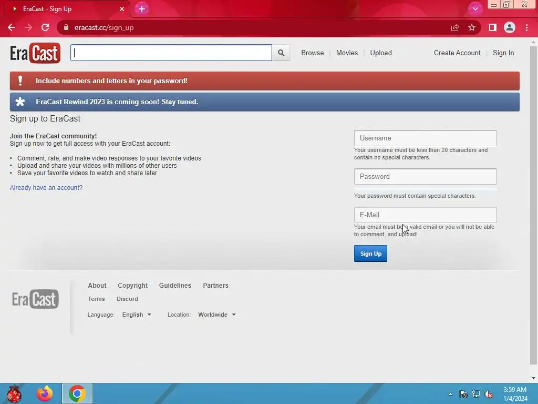Open the tab search chevron button
Image resolution: width=538 pixels, height=404 pixels.
475,9
